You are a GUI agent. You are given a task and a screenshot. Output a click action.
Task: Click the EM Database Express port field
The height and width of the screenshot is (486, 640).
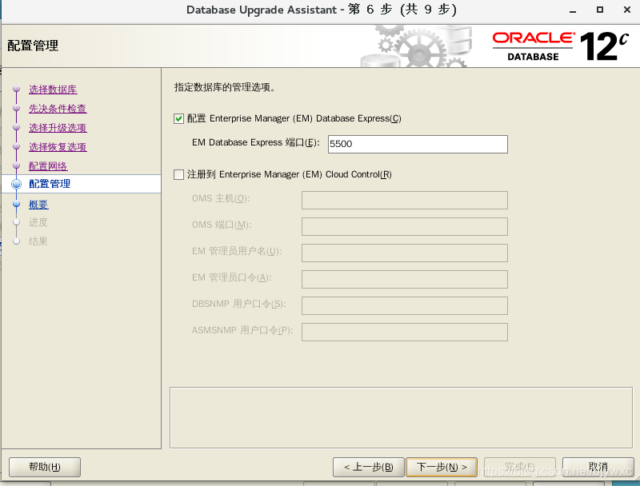[418, 145]
